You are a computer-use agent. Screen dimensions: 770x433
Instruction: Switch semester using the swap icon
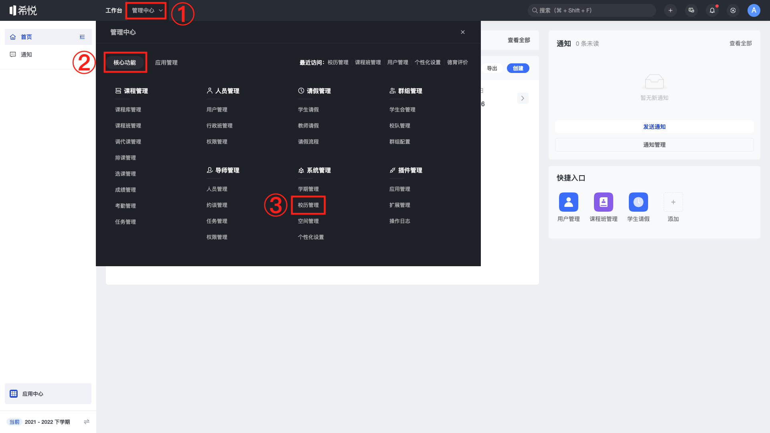tap(87, 422)
